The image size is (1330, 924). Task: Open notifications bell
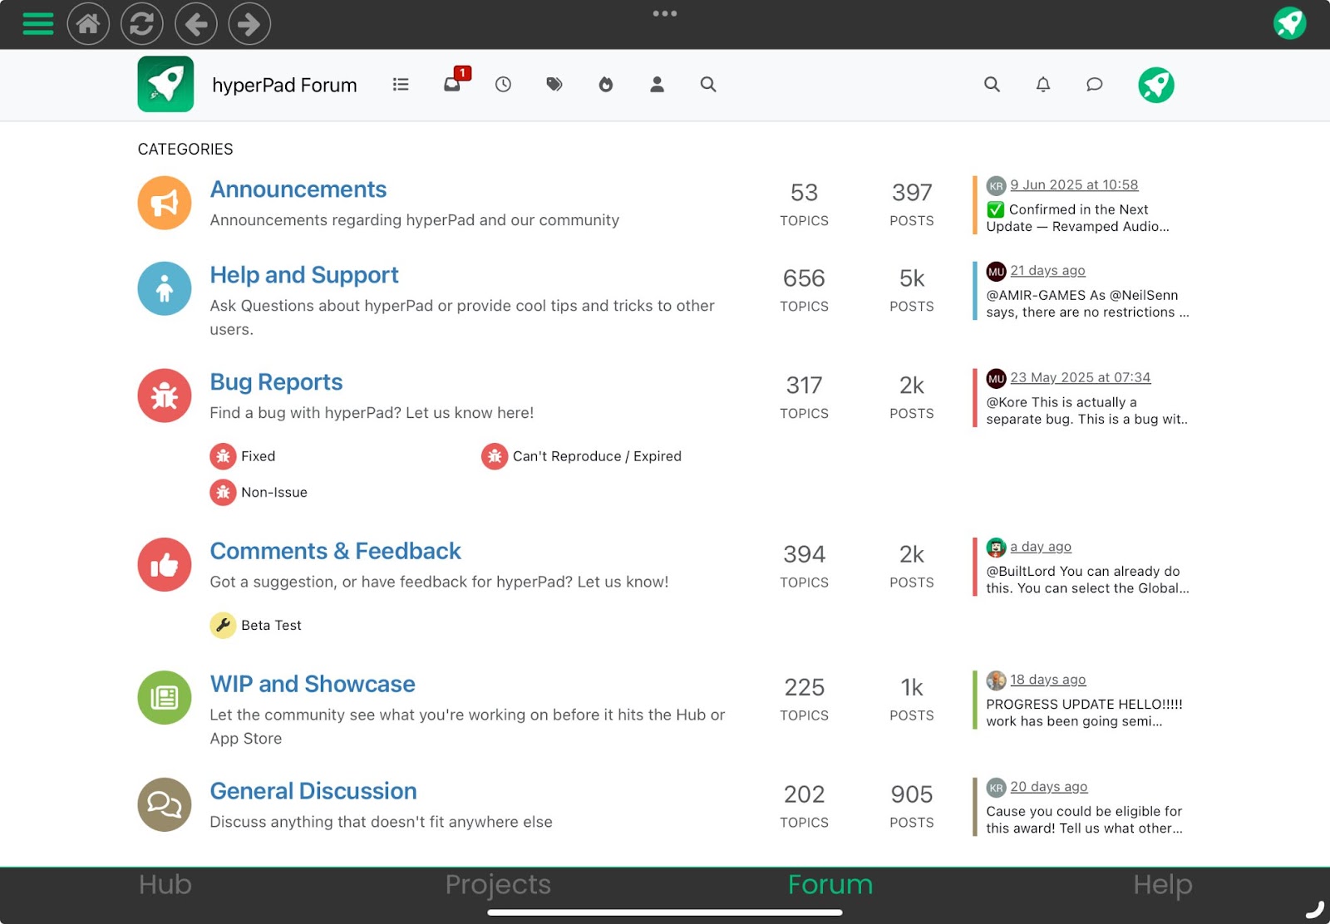coord(1043,84)
